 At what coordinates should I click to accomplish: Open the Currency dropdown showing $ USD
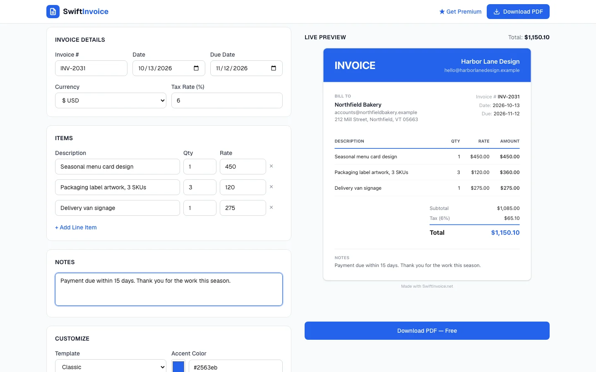click(x=111, y=100)
